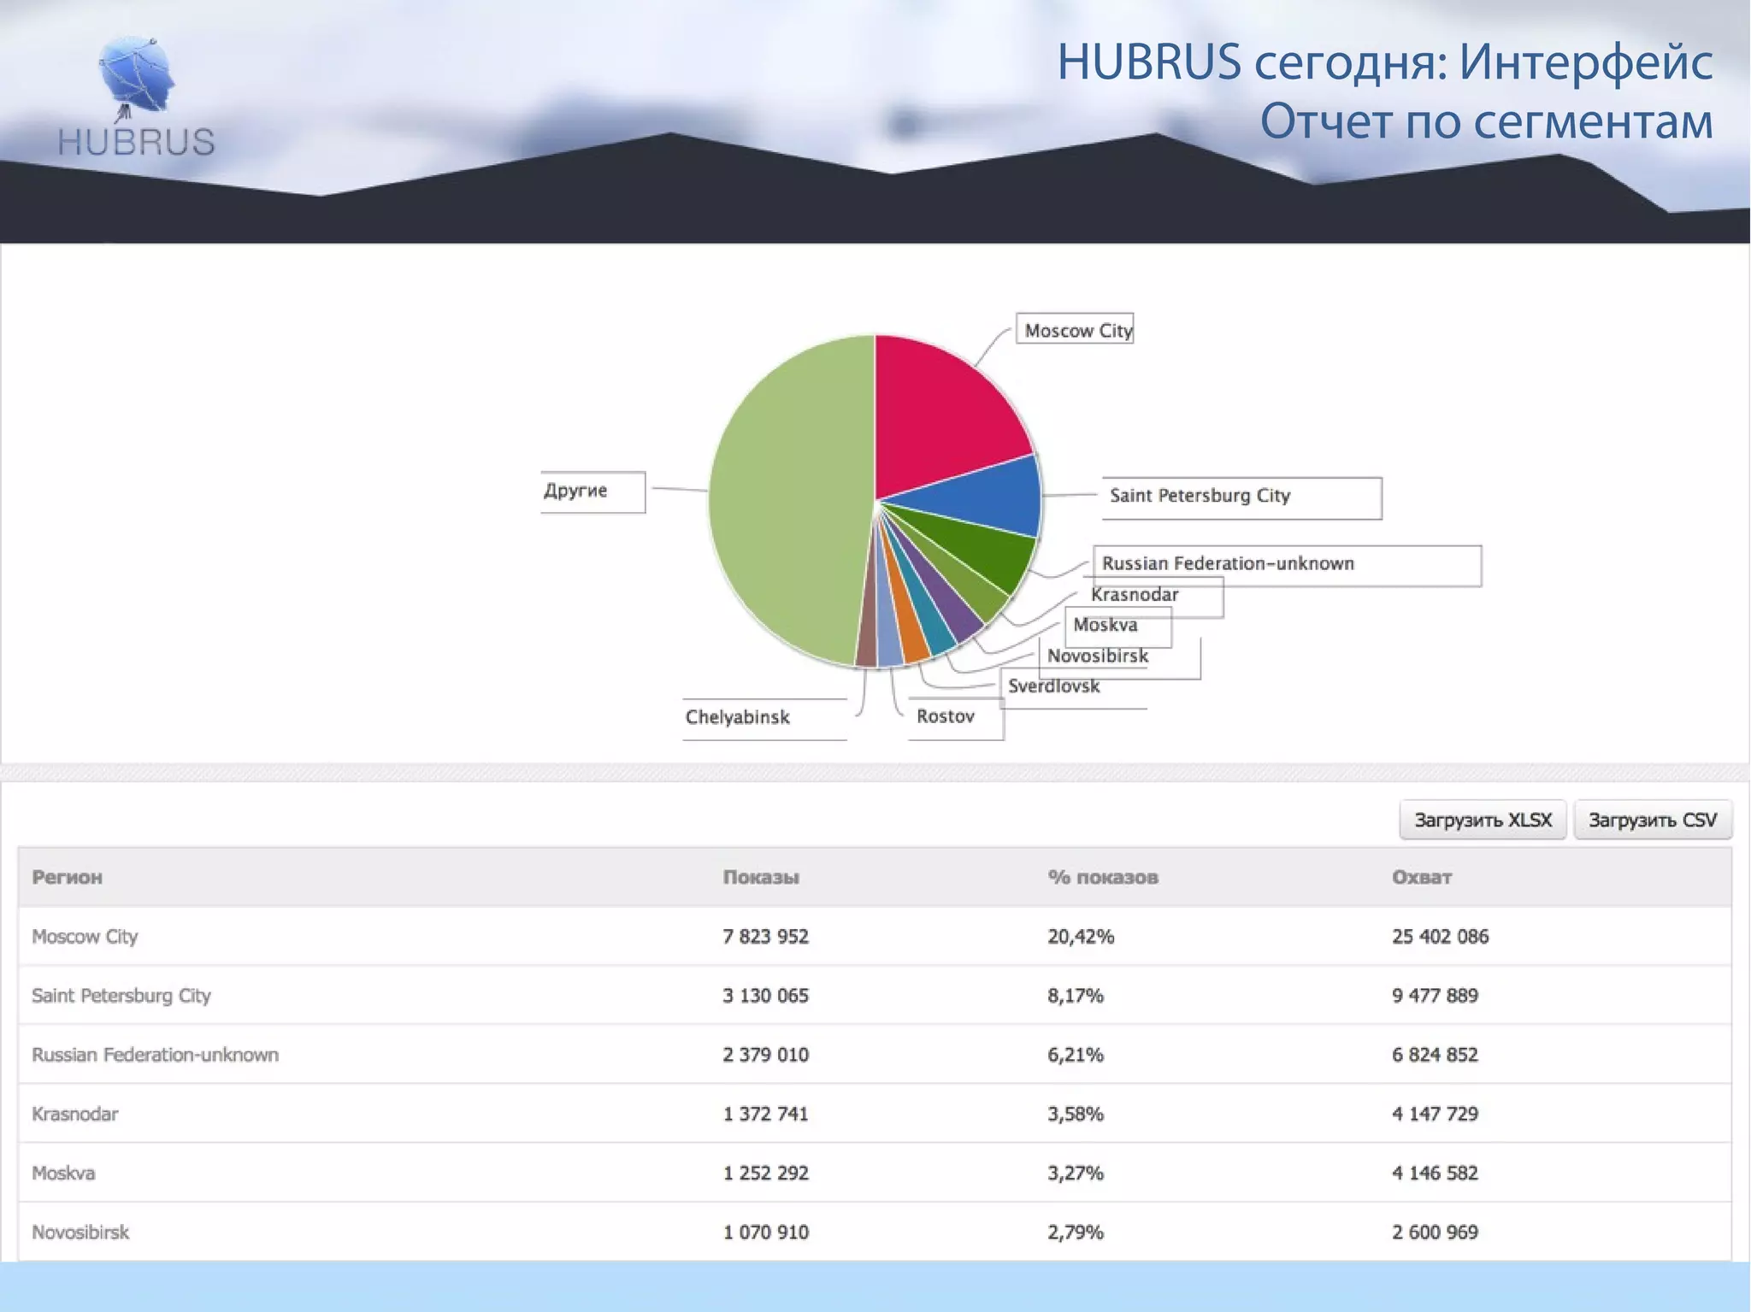This screenshot has height=1312, width=1751.
Task: Click reach value 4 146 582
Action: coord(1435,1174)
